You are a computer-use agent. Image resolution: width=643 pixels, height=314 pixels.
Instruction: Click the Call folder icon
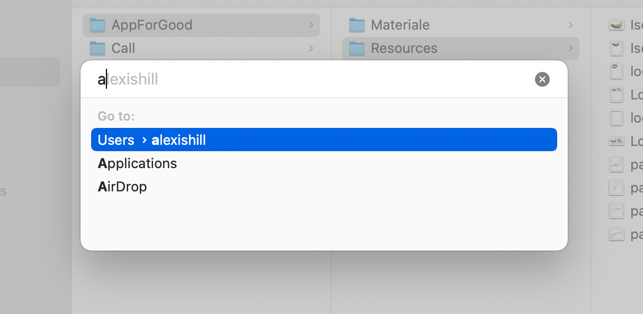(x=97, y=48)
